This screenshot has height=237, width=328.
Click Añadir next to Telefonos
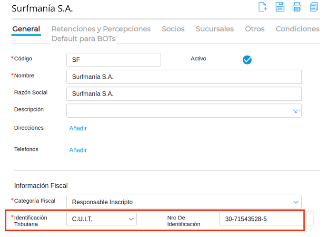tap(78, 150)
